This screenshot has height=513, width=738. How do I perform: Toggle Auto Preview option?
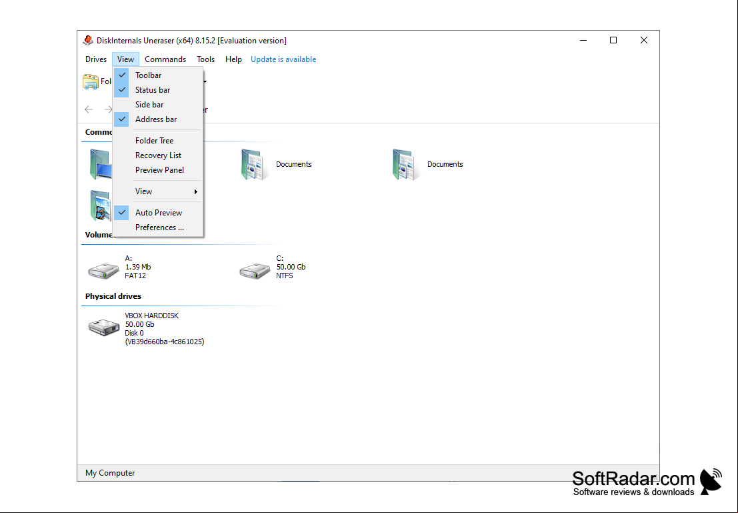158,212
